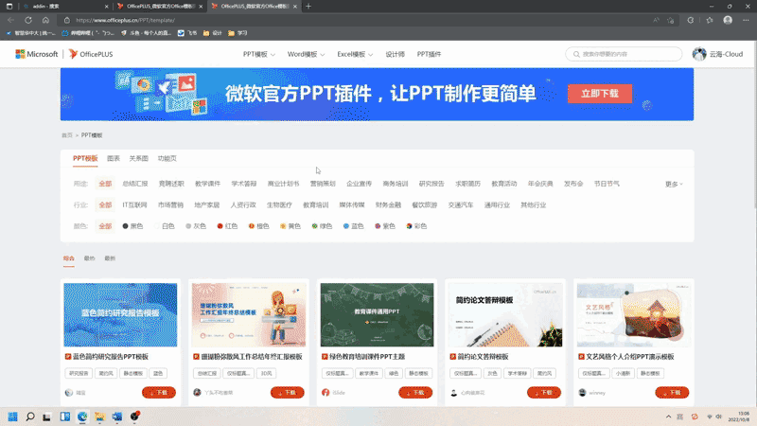Filter industry by 教育培训
Image resolution: width=757 pixels, height=426 pixels.
[316, 204]
